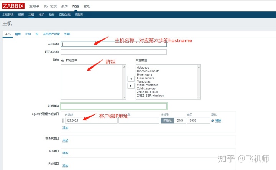The width and height of the screenshot is (276, 170).
Task: Focus the 新的群组 input field
Action: [114, 106]
